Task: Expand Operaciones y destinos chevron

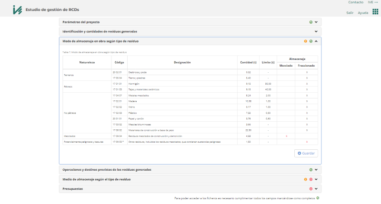Action: click(x=316, y=170)
